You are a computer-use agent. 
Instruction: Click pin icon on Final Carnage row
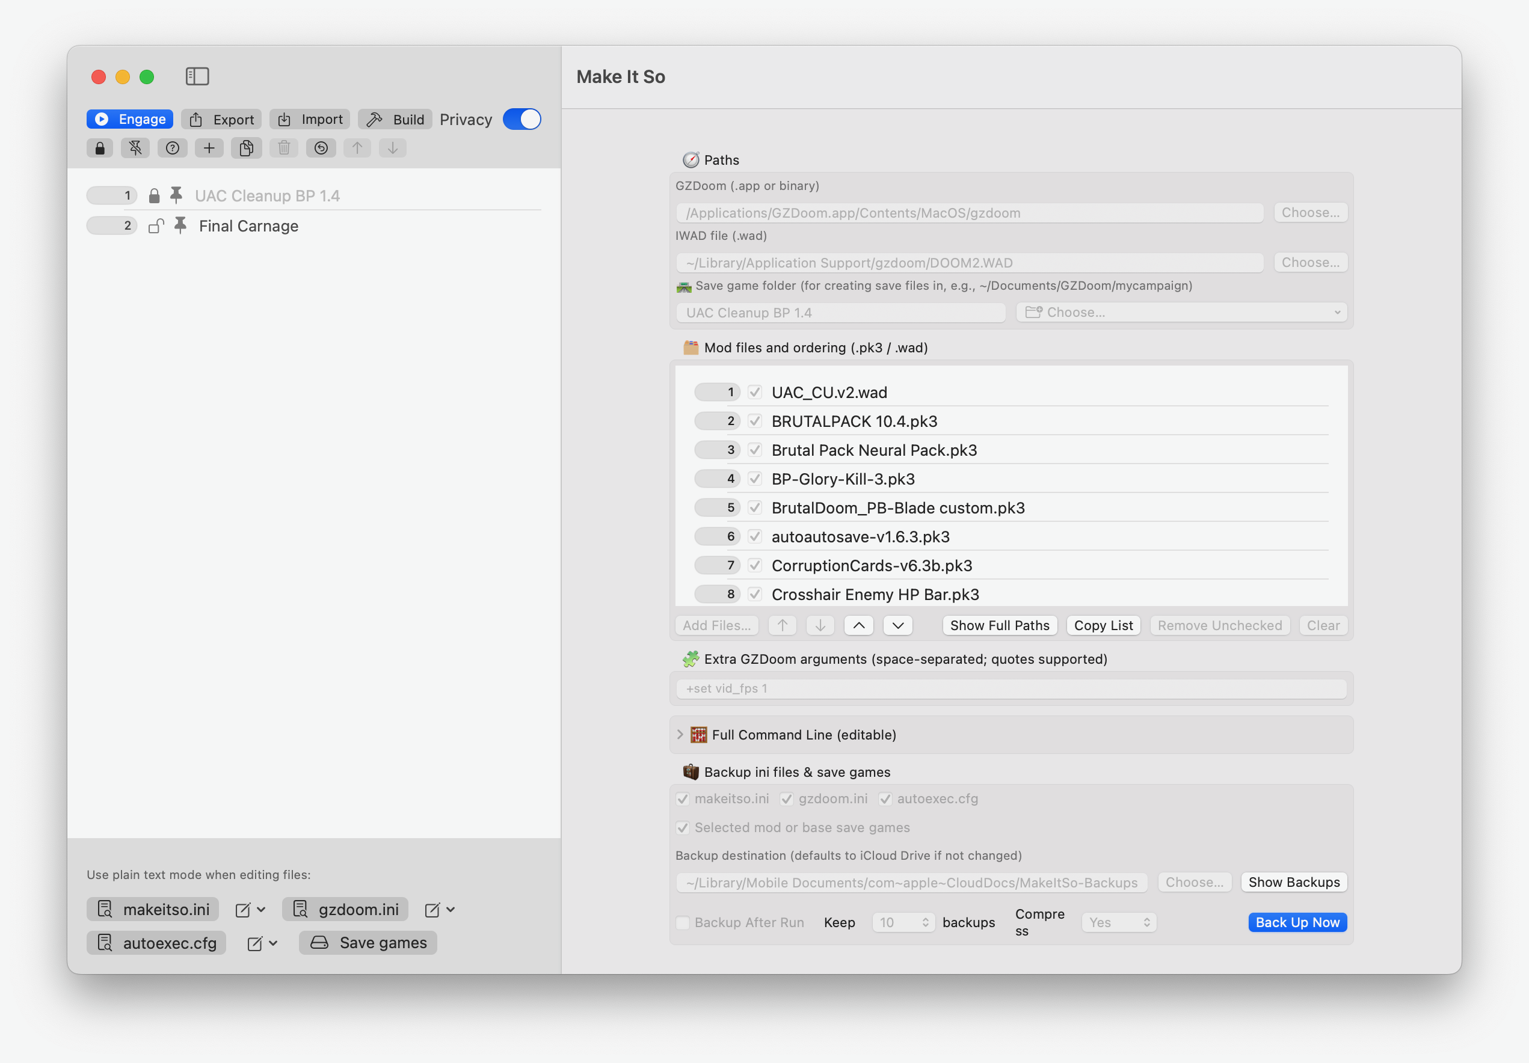tap(180, 225)
